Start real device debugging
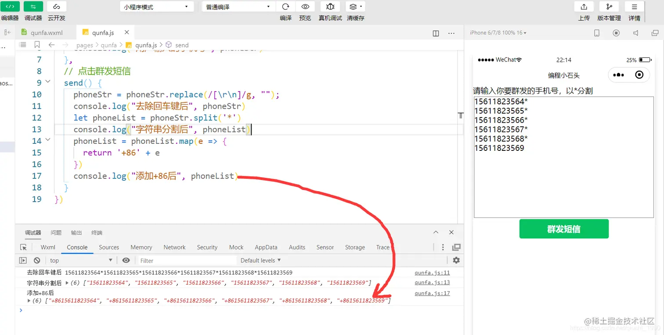This screenshot has width=664, height=335. (x=330, y=7)
